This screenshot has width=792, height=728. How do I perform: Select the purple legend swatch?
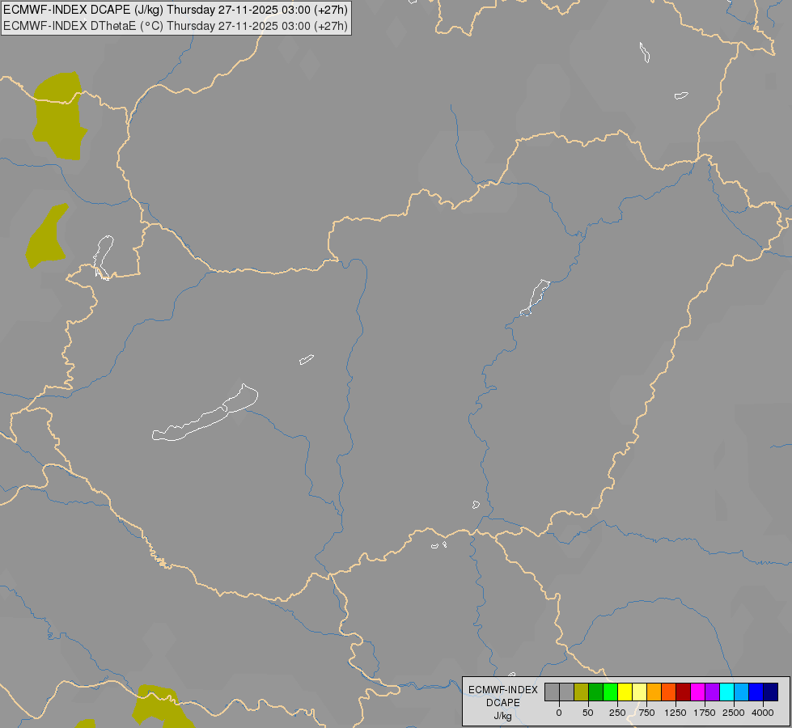(712, 692)
